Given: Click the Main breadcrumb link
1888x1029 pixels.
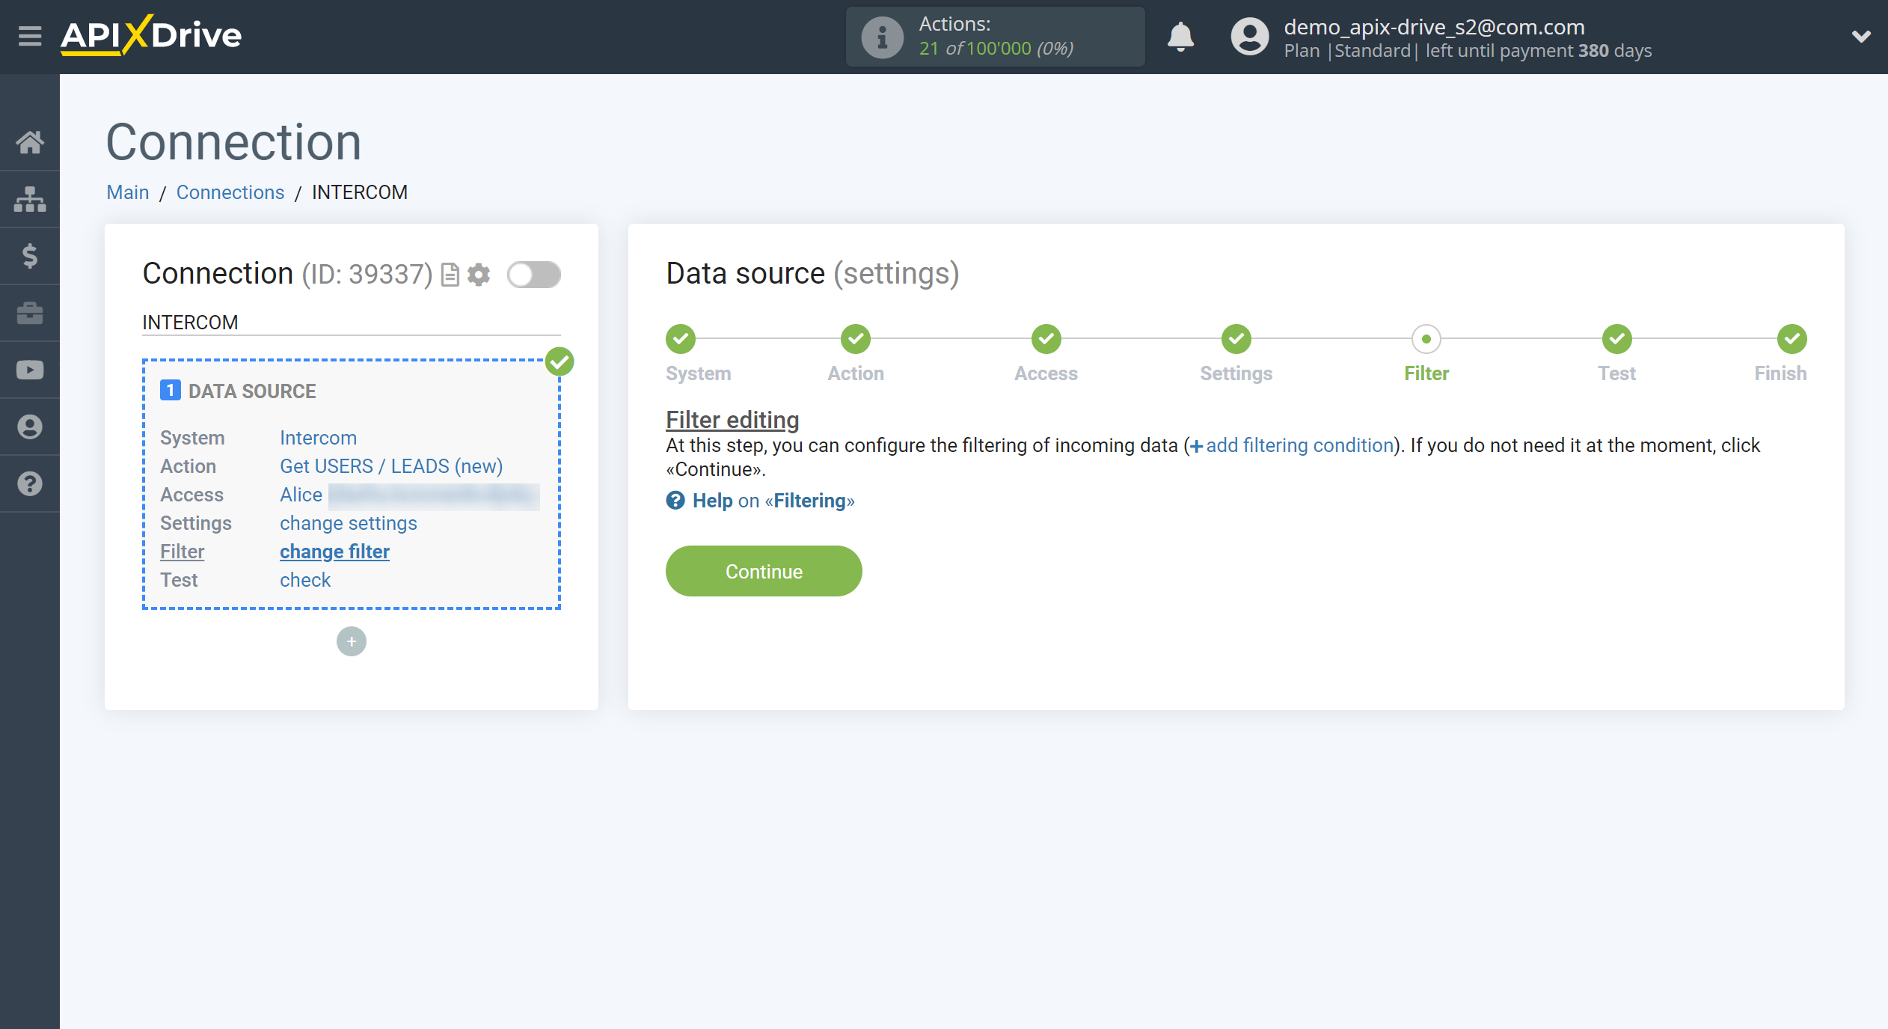Looking at the screenshot, I should coord(128,192).
